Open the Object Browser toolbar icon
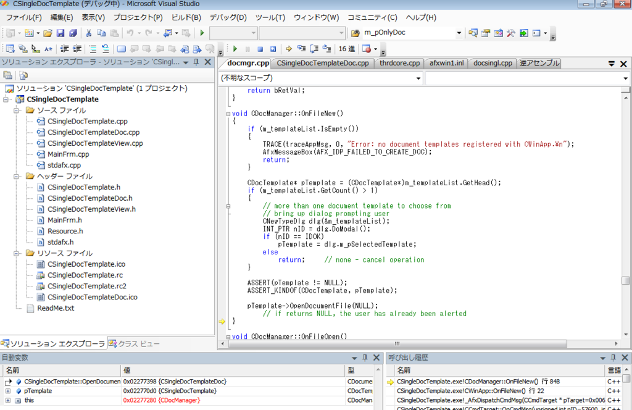Screen dimensions: 632x410 click(498, 33)
